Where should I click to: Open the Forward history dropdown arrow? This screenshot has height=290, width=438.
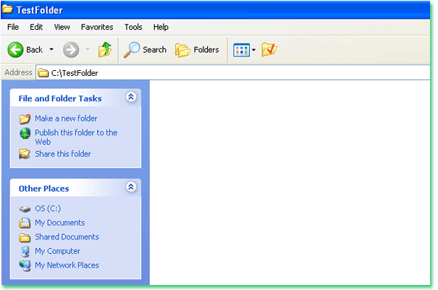(x=88, y=49)
